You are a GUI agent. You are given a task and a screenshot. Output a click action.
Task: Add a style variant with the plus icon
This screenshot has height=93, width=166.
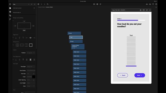tap(34, 8)
